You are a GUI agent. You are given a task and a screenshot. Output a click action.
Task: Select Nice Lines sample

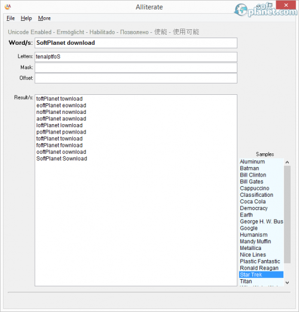(261, 255)
